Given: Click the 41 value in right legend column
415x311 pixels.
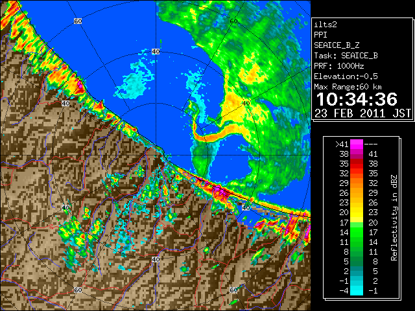Looking at the screenshot, I should tap(373, 154).
